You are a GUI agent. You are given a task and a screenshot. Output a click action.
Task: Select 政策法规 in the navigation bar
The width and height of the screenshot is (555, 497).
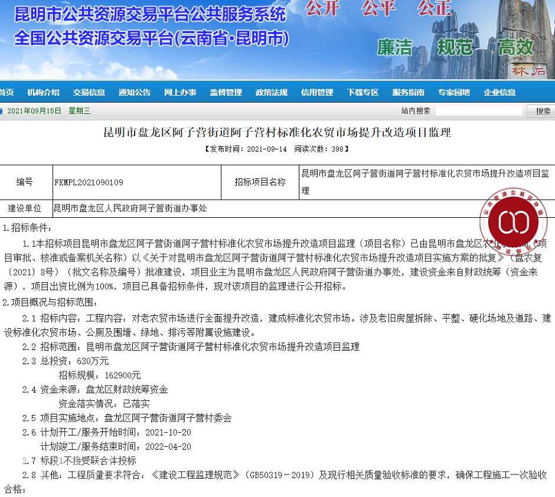click(x=271, y=92)
